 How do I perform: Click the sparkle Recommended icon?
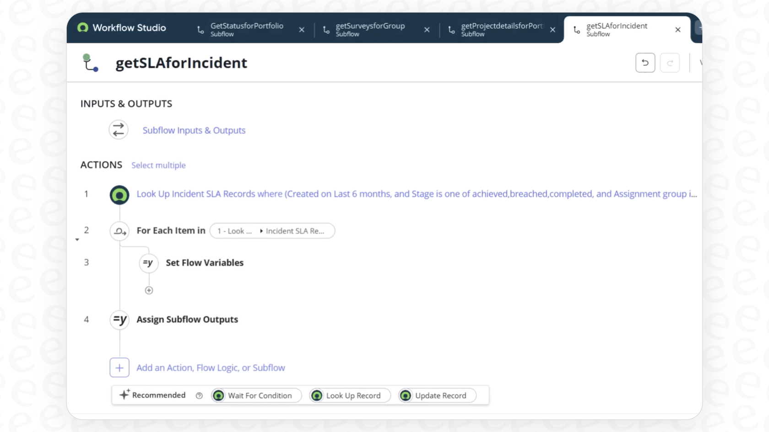[124, 395]
